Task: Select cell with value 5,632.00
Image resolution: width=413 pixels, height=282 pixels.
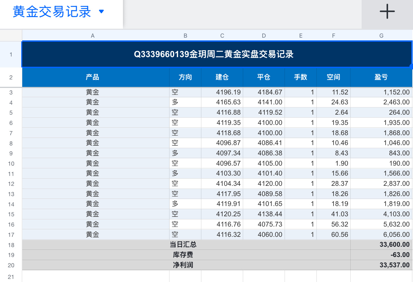Action: (x=381, y=224)
